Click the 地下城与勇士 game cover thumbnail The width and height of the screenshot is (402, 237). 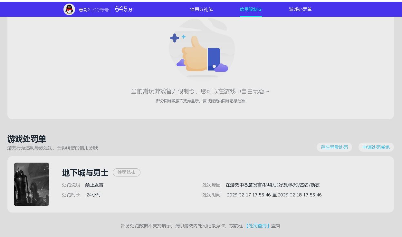[32, 184]
